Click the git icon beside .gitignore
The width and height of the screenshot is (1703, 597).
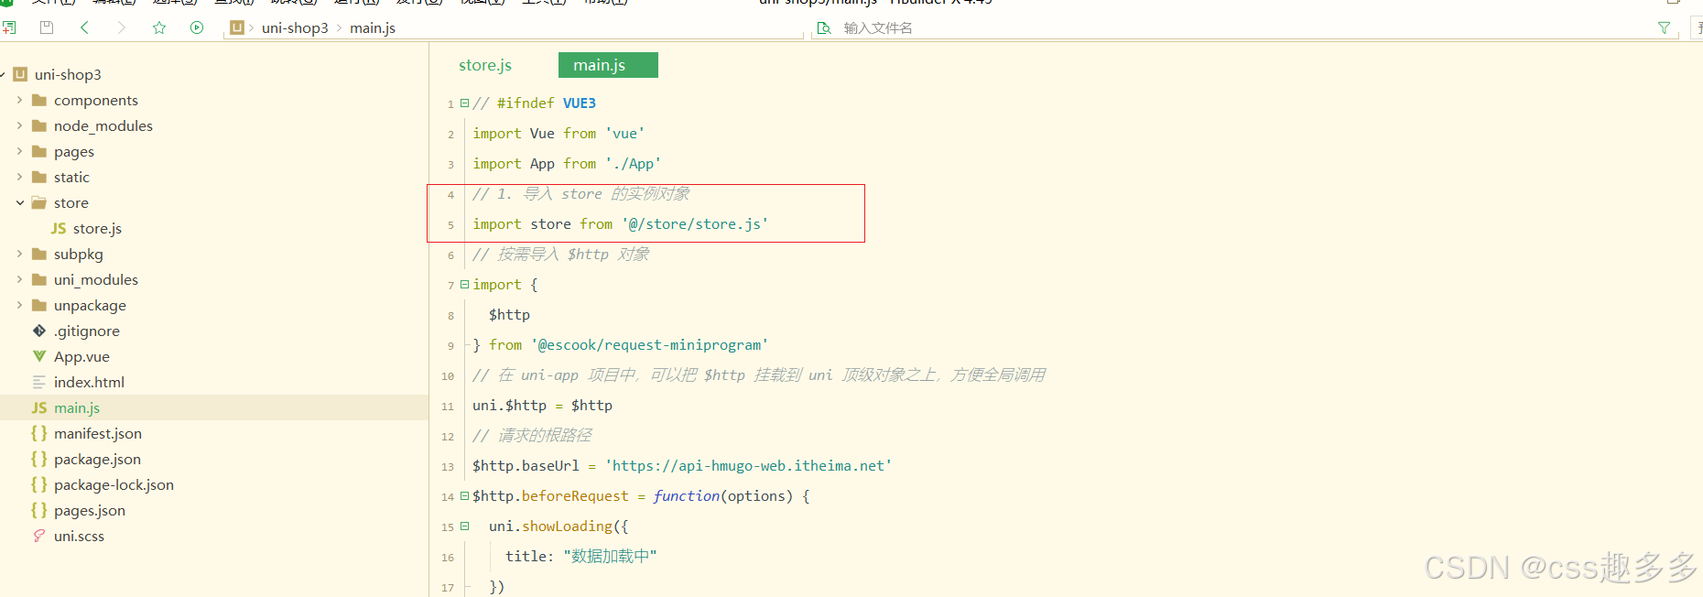point(39,331)
